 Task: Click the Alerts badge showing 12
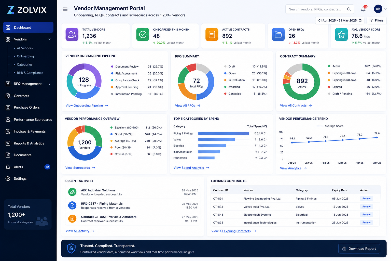click(x=47, y=167)
